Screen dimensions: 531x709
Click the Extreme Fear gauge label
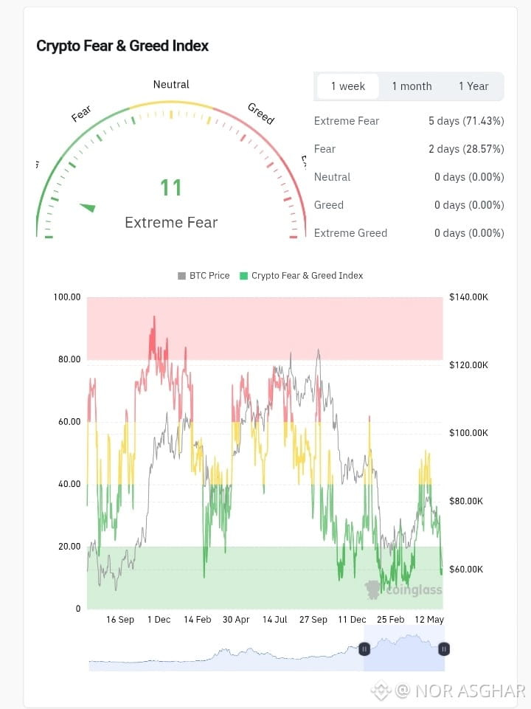point(171,223)
